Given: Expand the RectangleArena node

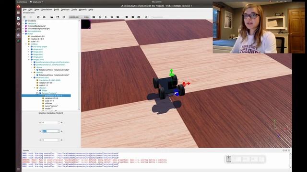Looking at the screenshot, I should click(x=23, y=31).
